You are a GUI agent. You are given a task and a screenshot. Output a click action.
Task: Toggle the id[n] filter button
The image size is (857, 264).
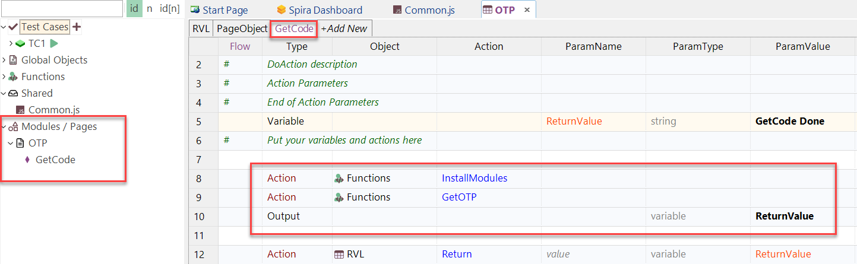[169, 9]
